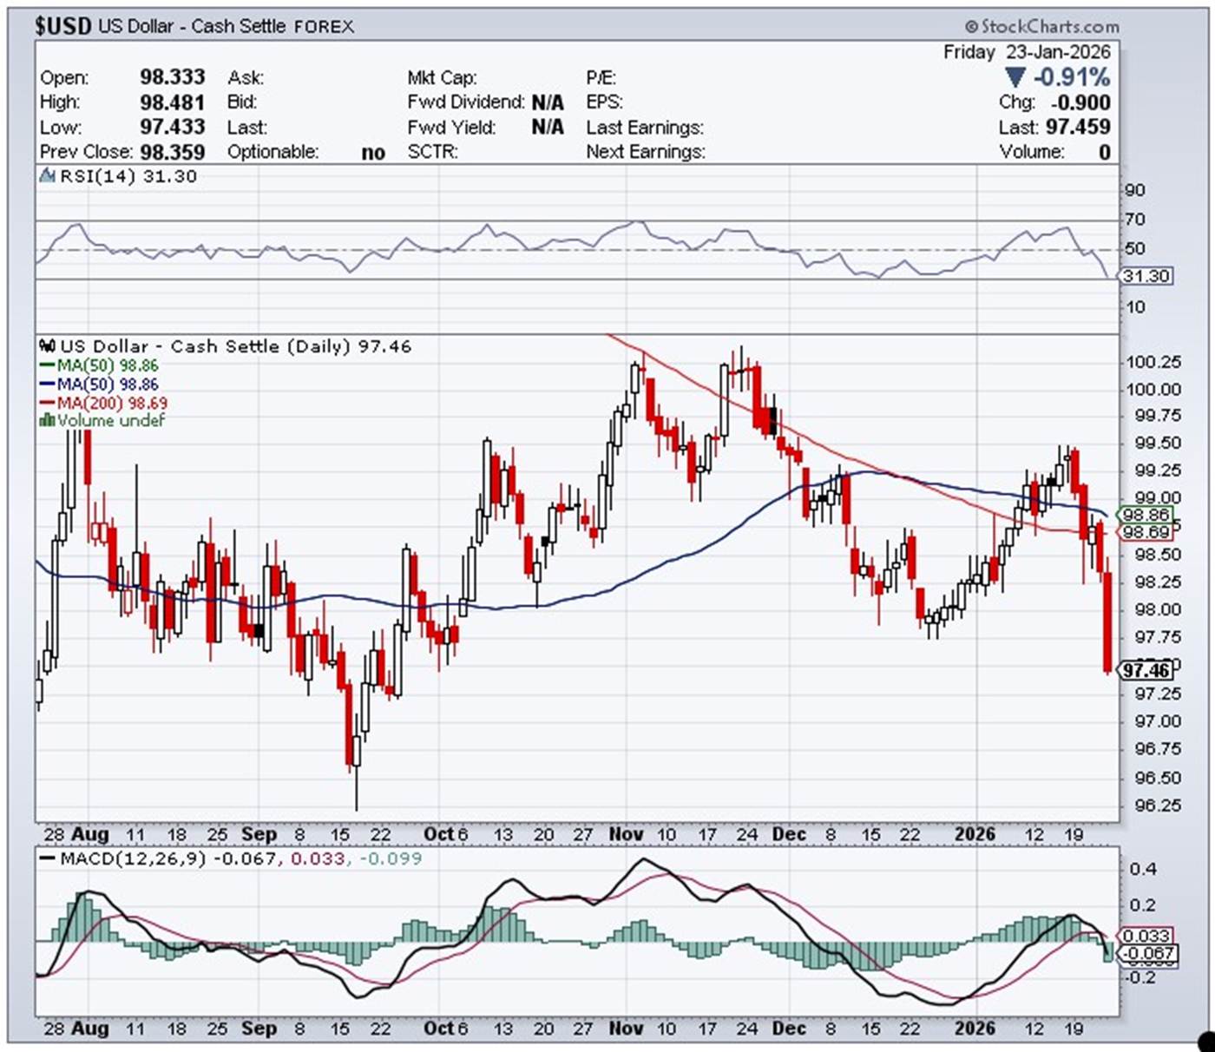Click the 97.46 current price tag
This screenshot has height=1052, width=1215.
tap(1146, 670)
